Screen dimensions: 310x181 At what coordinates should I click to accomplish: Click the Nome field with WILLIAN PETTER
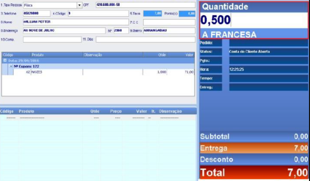(76, 22)
